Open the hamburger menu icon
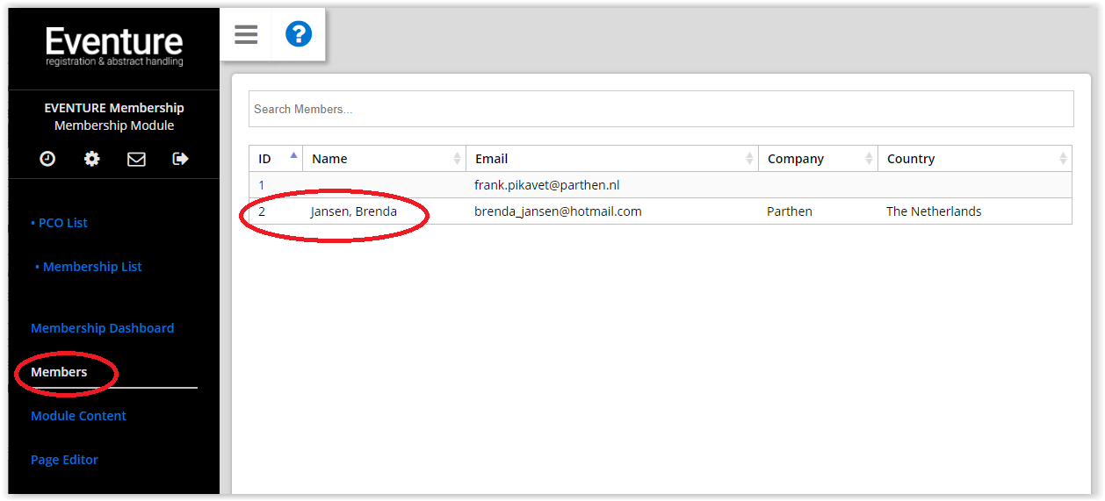 (246, 34)
